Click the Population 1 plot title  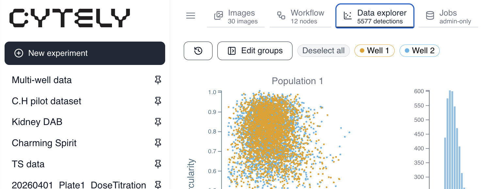297,81
